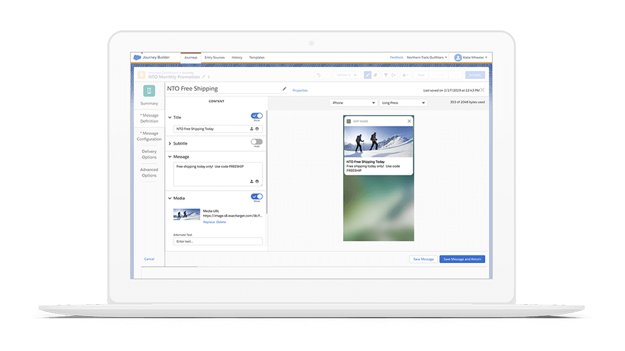
Task: Click the person icon in the Title field
Action: click(252, 128)
